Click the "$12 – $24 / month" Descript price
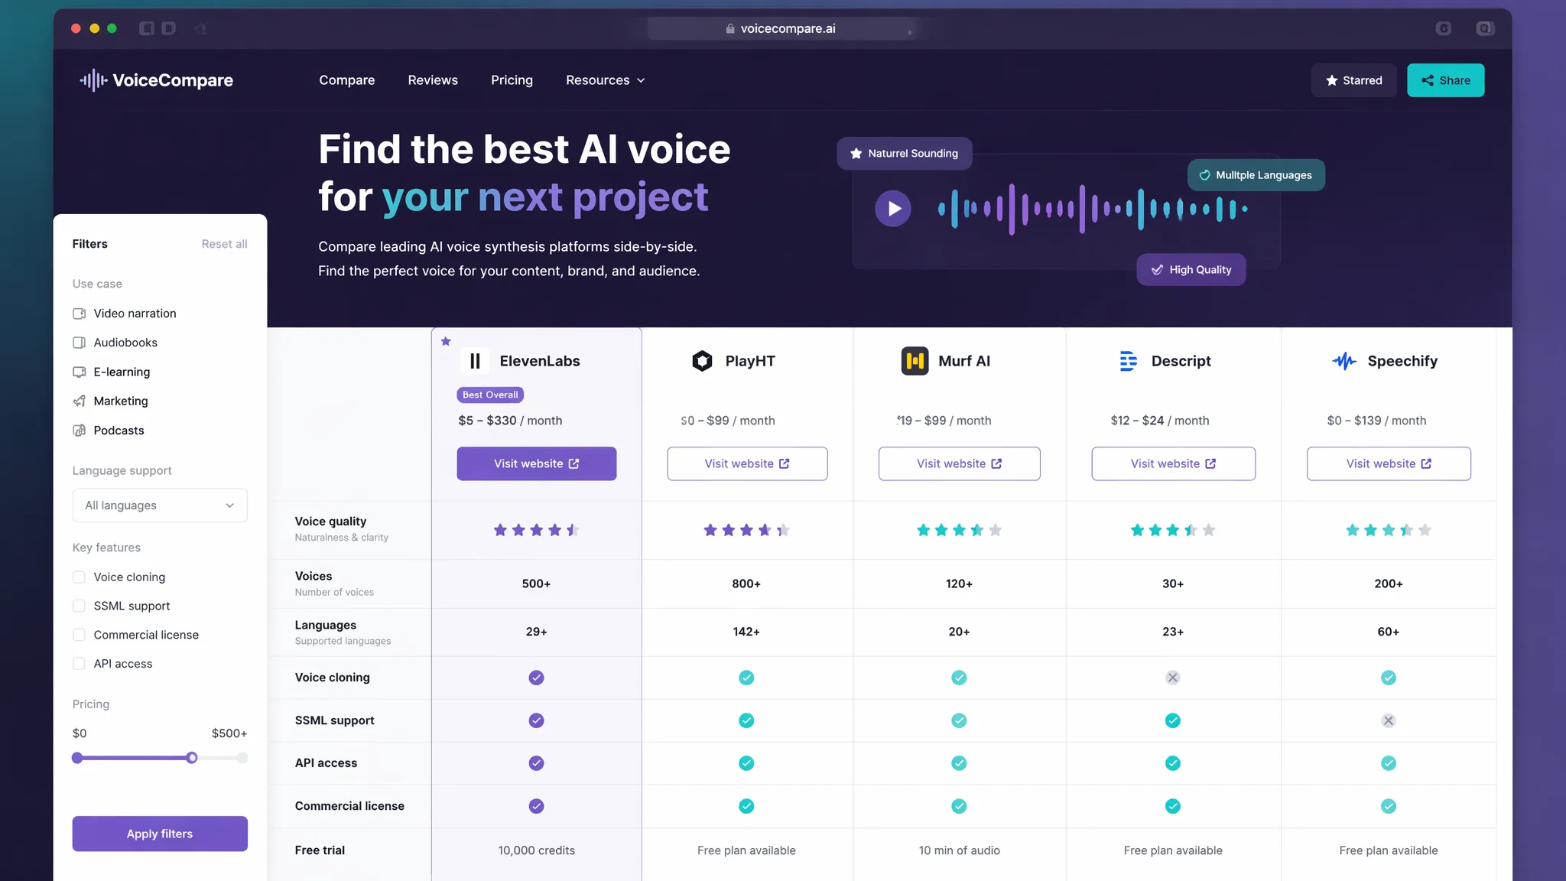1566x881 pixels. tap(1160, 421)
